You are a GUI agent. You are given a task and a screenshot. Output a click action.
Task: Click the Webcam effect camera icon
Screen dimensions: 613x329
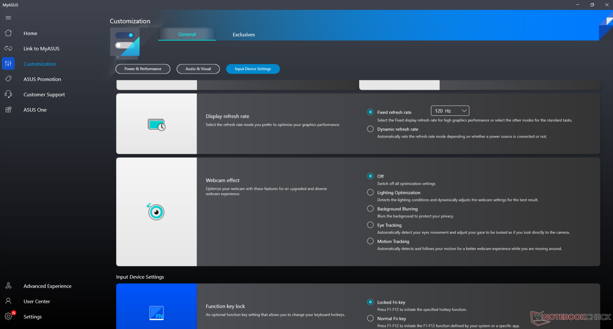[x=156, y=212]
